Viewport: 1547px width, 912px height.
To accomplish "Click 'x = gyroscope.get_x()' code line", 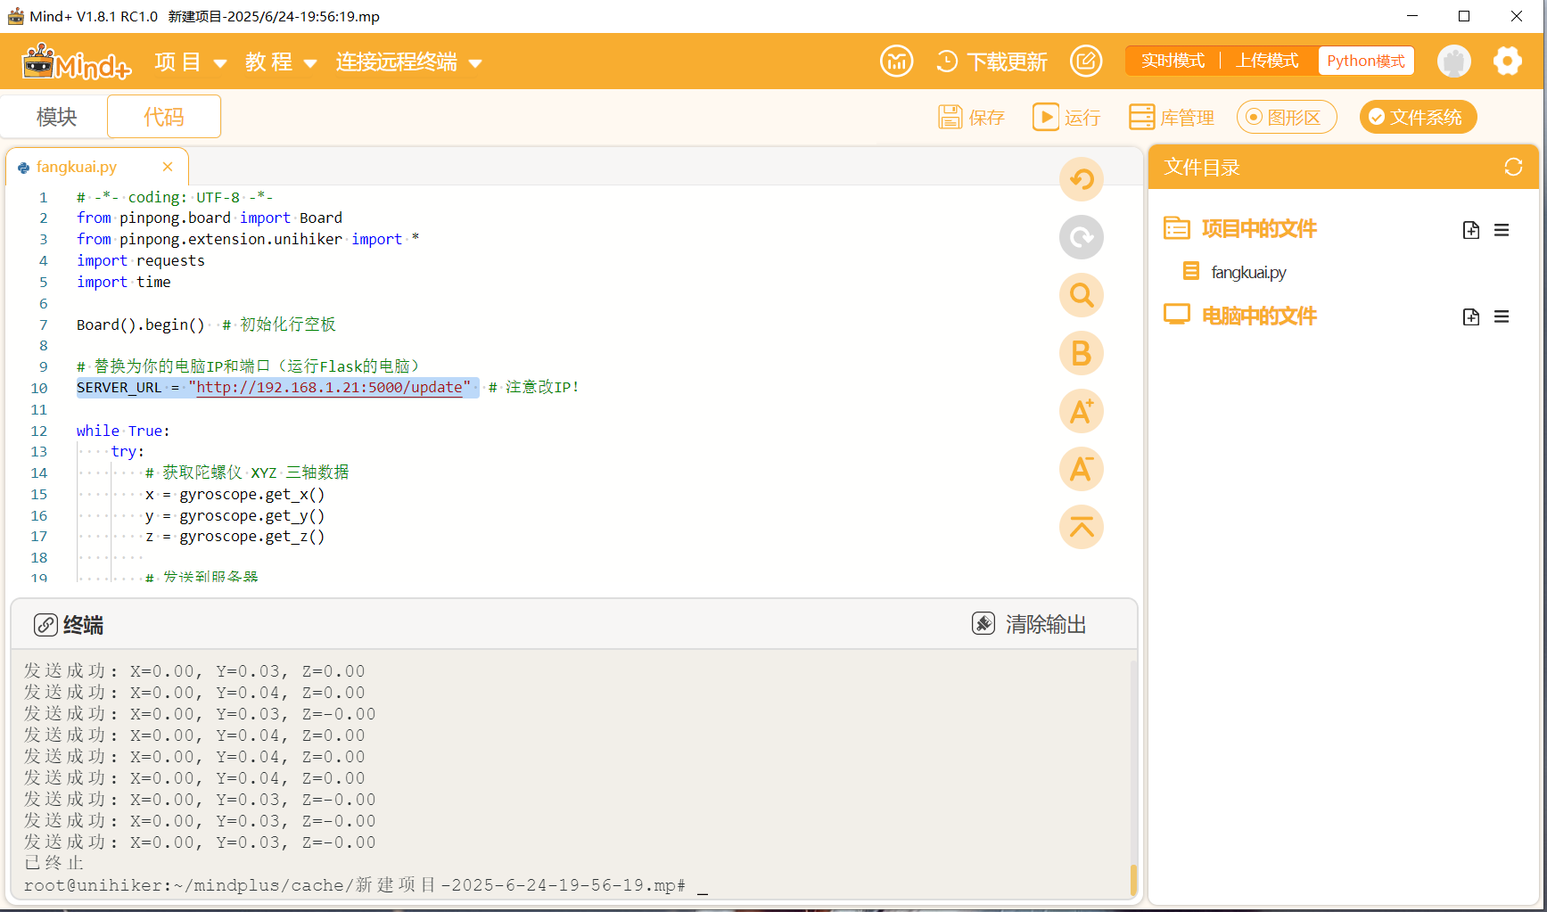I will point(235,494).
